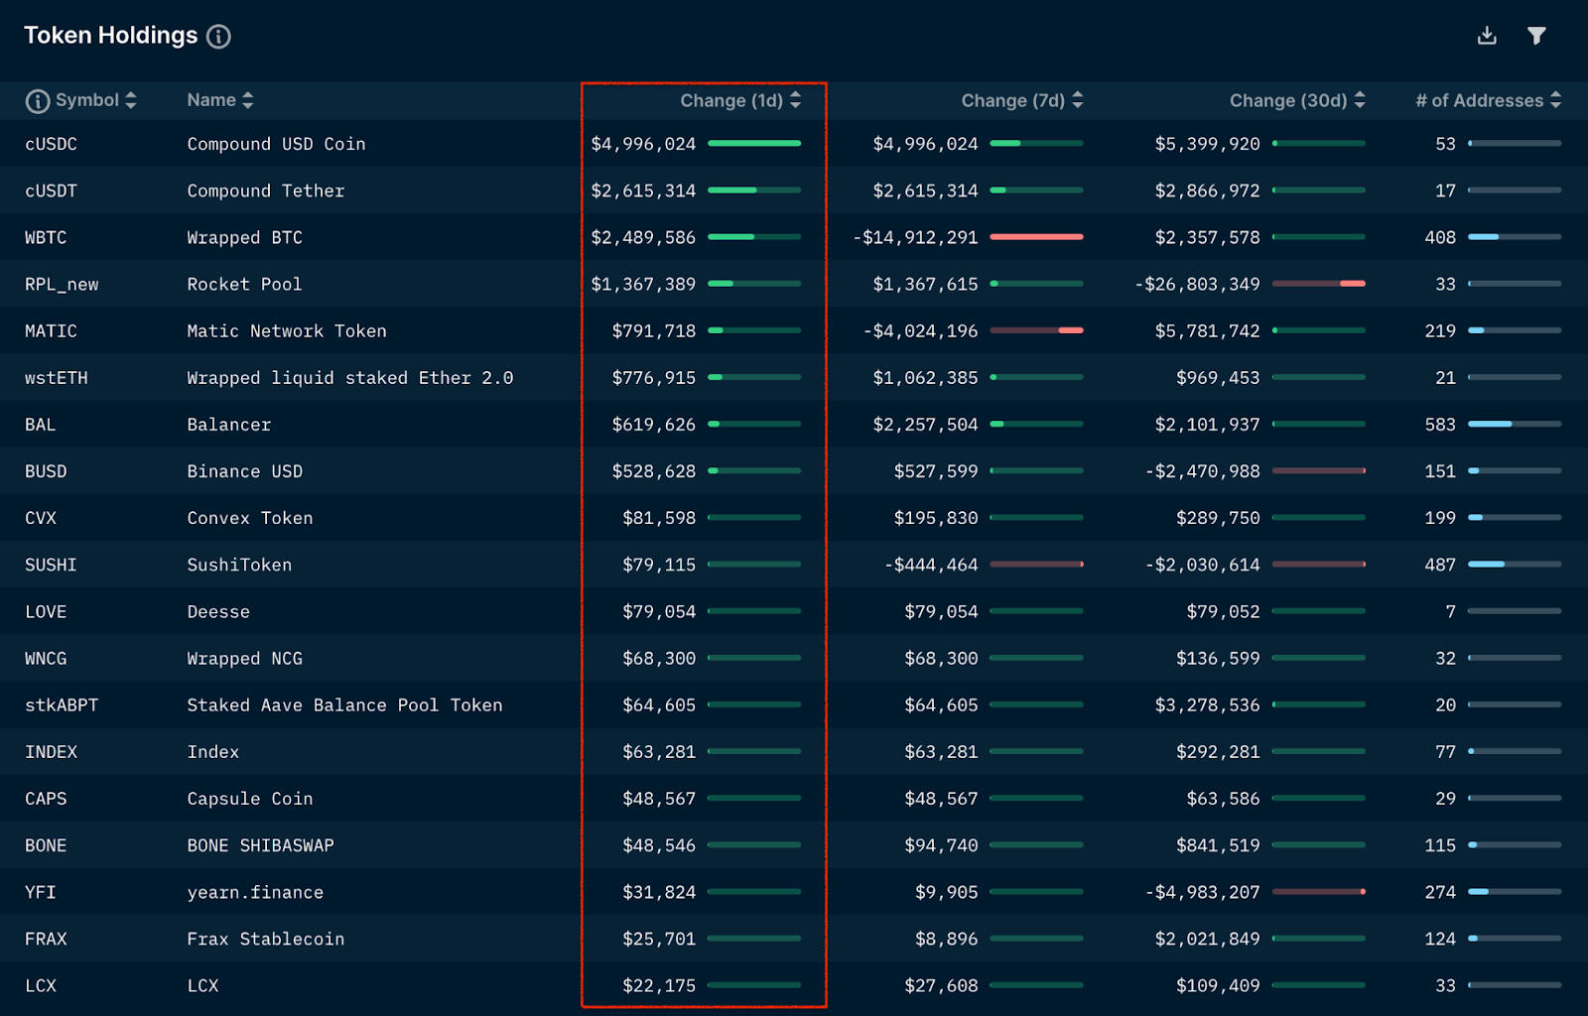The width and height of the screenshot is (1588, 1016).
Task: Click the name yearn.finance
Action: (x=255, y=893)
